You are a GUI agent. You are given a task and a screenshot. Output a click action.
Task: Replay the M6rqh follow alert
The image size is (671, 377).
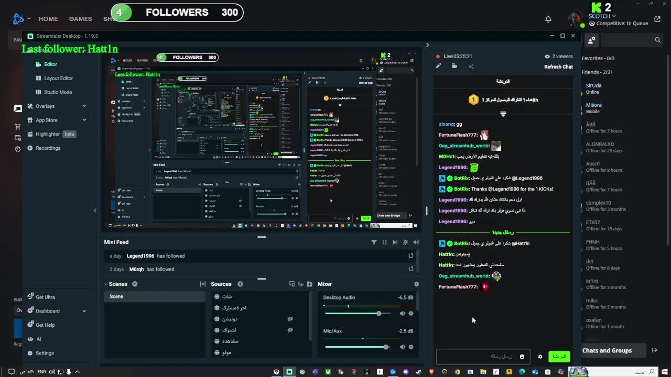pos(411,269)
